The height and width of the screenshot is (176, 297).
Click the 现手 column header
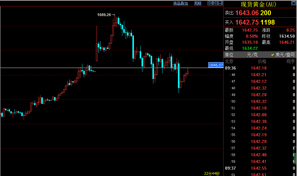(291, 61)
